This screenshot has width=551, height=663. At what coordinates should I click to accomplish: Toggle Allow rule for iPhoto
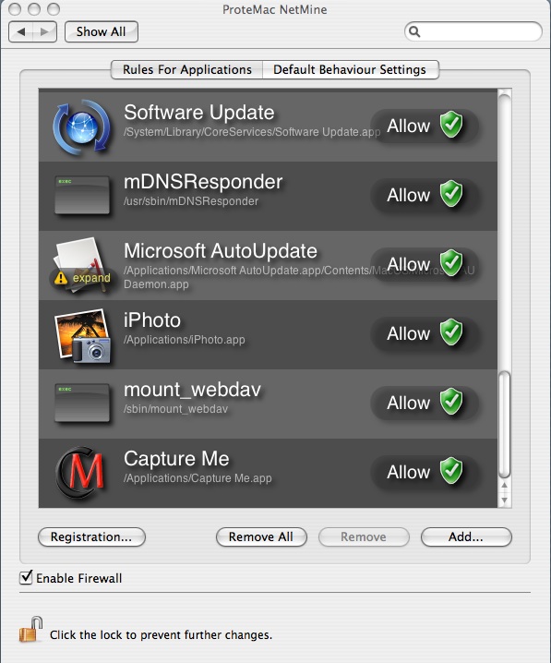[425, 333]
